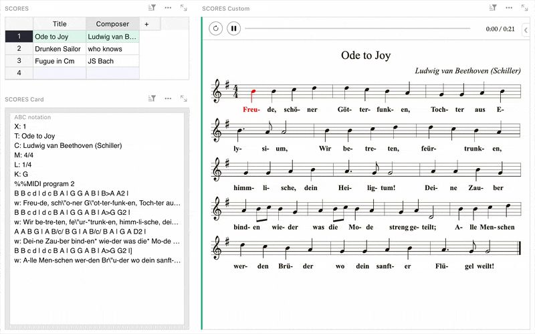
Task: Click the 'w: Dei-ne Zau-ber' lyrics line
Action: coord(97,241)
